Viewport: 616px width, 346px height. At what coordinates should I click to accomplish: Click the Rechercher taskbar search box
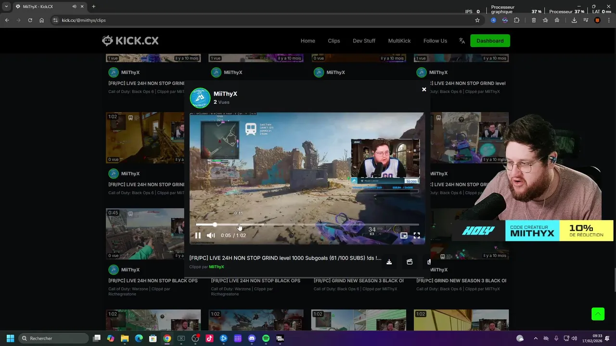53,338
